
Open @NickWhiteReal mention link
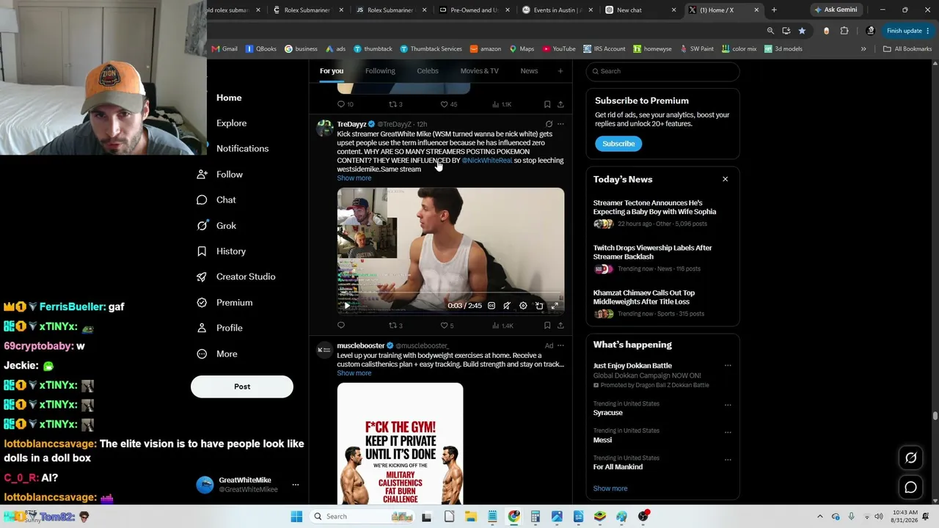486,161
